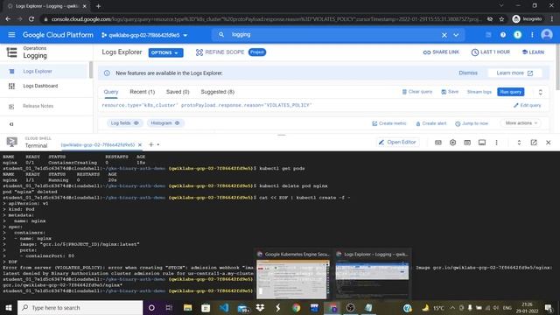Click REFINE SCOPE button
The width and height of the screenshot is (560, 315).
(220, 52)
